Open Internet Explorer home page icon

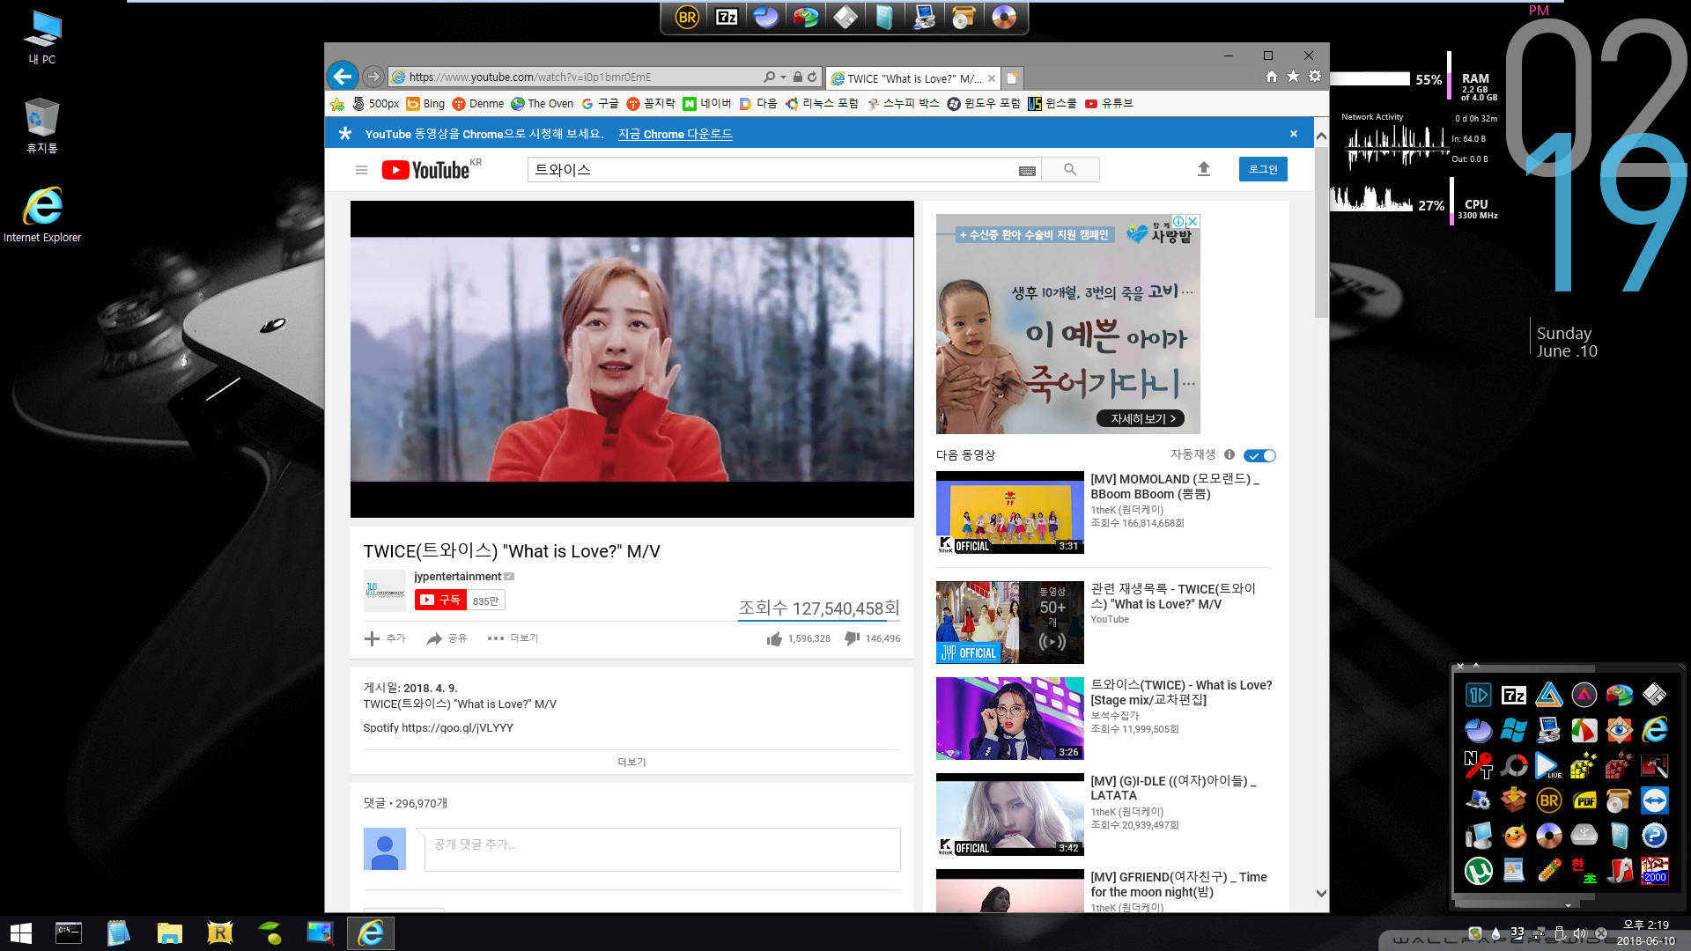click(x=1271, y=77)
